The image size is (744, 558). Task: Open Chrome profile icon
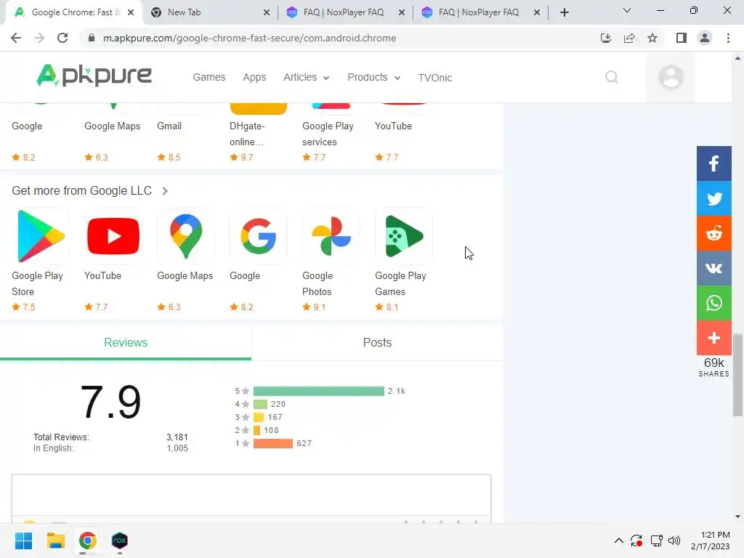coord(705,38)
